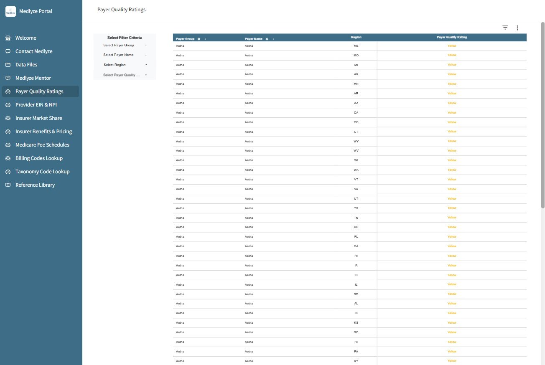Click the Billing Codes Lookup icon
Image resolution: width=545 pixels, height=365 pixels.
[8, 158]
